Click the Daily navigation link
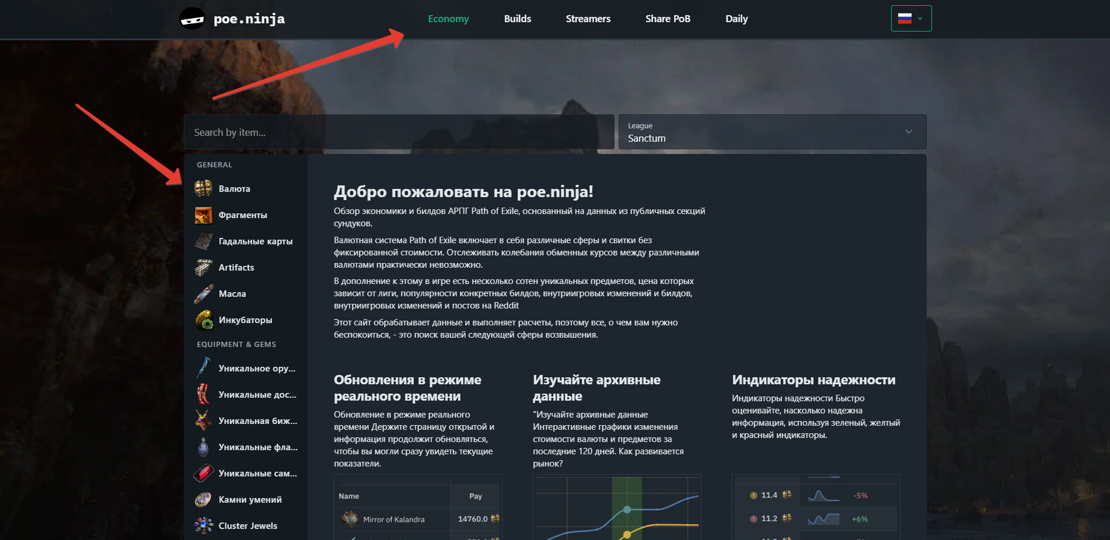Viewport: 1110px width, 540px height. point(736,19)
